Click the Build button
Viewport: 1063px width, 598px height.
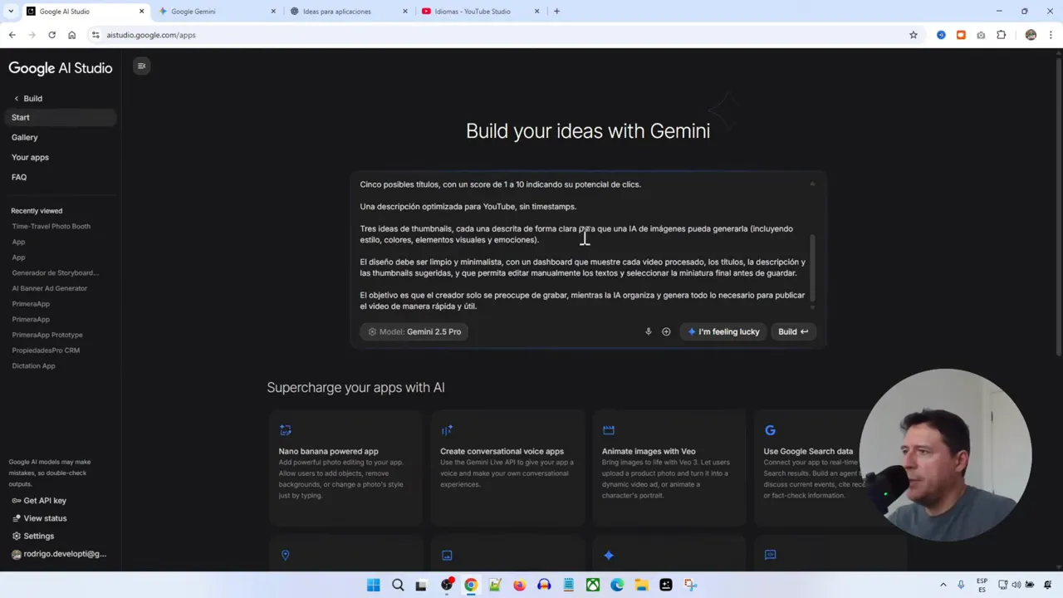pyautogui.click(x=791, y=331)
